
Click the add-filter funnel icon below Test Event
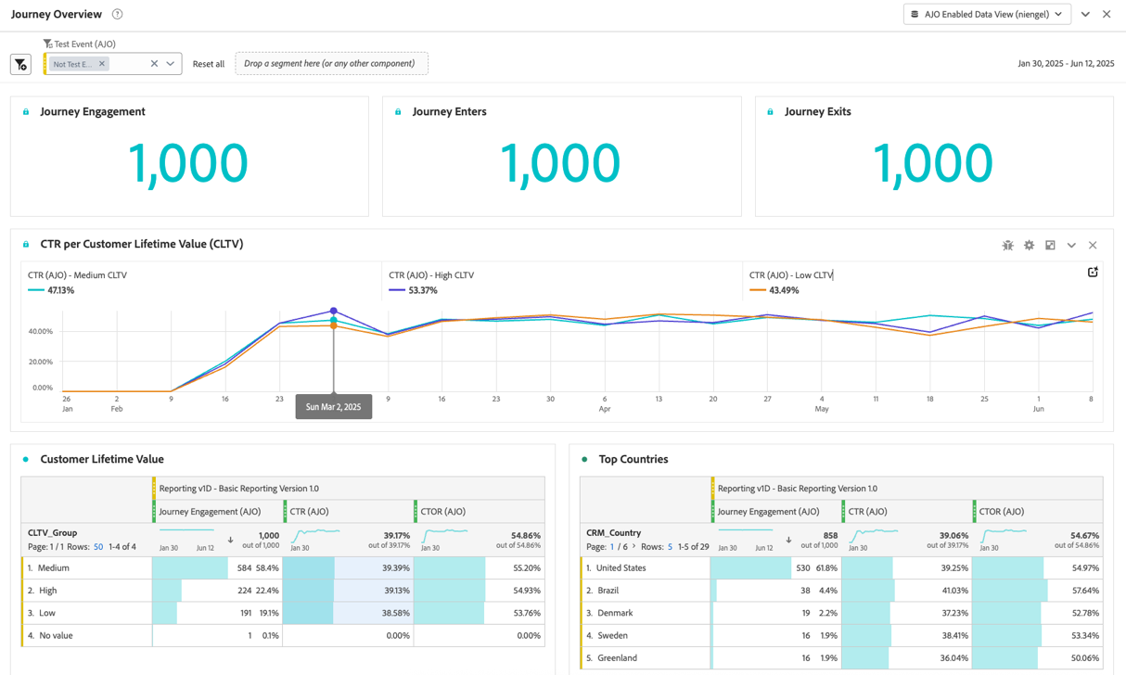(20, 64)
